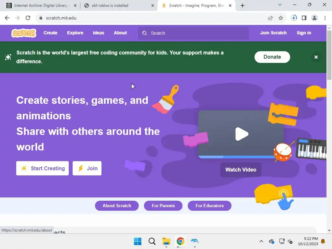Click the scrollbar down arrow
332x249 pixels.
click(x=329, y=231)
